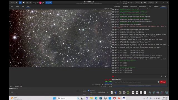This screenshot has width=178, height=100.
Task: Switch to the Blue channel tab
Action: tap(23, 6)
